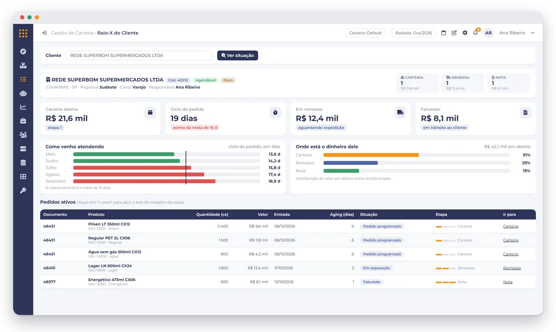The image size is (556, 332).
Task: Click the AR avatar
Action: click(488, 33)
